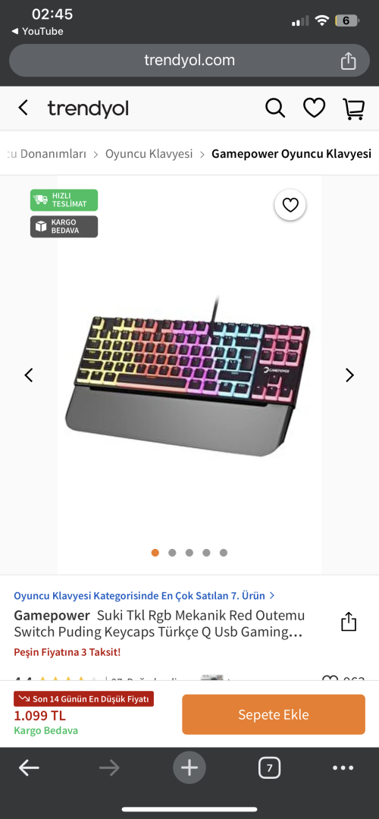Add a new tab with the plus button
Image resolution: width=379 pixels, height=819 pixels.
pos(189,767)
